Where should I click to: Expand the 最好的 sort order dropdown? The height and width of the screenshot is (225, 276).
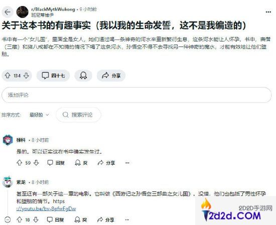point(39,115)
